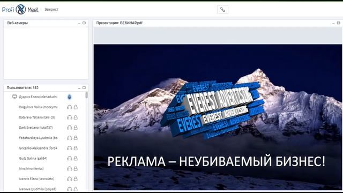The height and width of the screenshot is (193, 343).
Task: Click lock icon for Gricenko Aleksandra
Action: point(76,148)
